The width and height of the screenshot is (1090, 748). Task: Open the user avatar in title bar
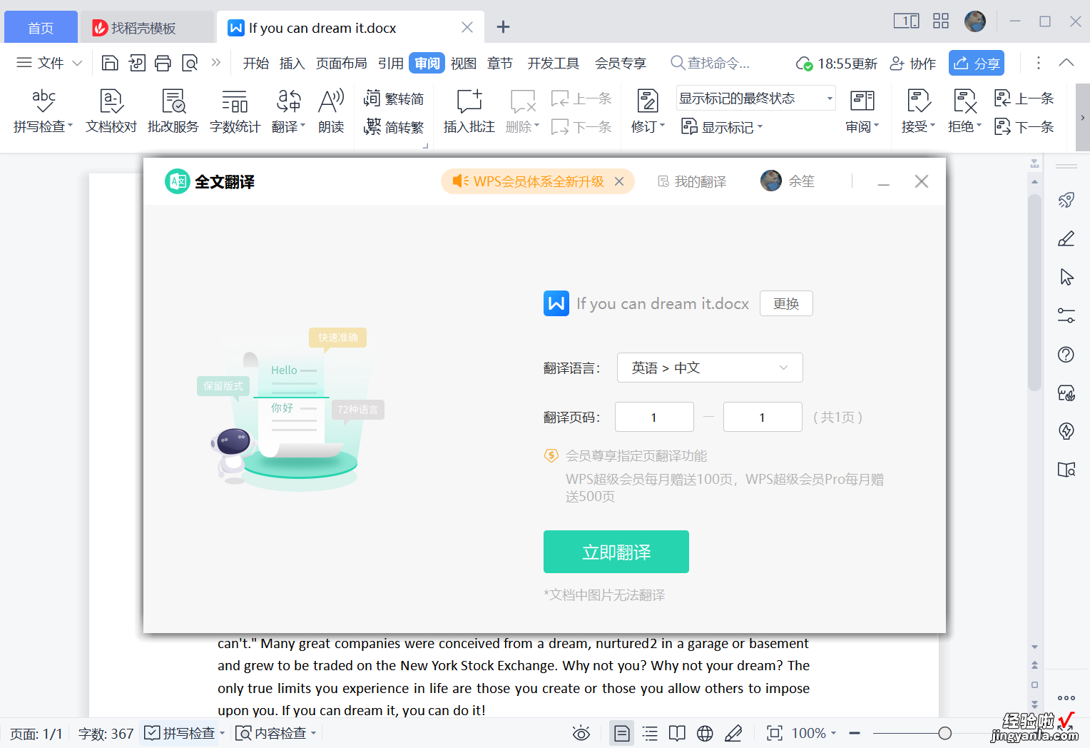click(975, 21)
